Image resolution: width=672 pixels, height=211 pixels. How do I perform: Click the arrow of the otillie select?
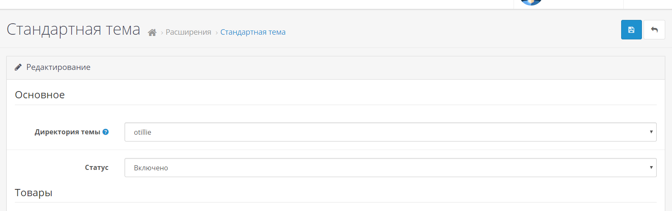(x=651, y=132)
